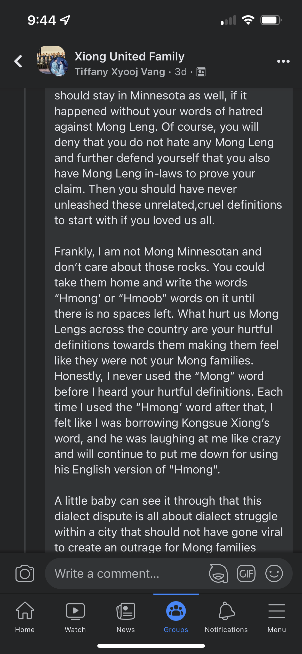This screenshot has width=302, height=654.
Task: Open the News tab
Action: coord(126,617)
